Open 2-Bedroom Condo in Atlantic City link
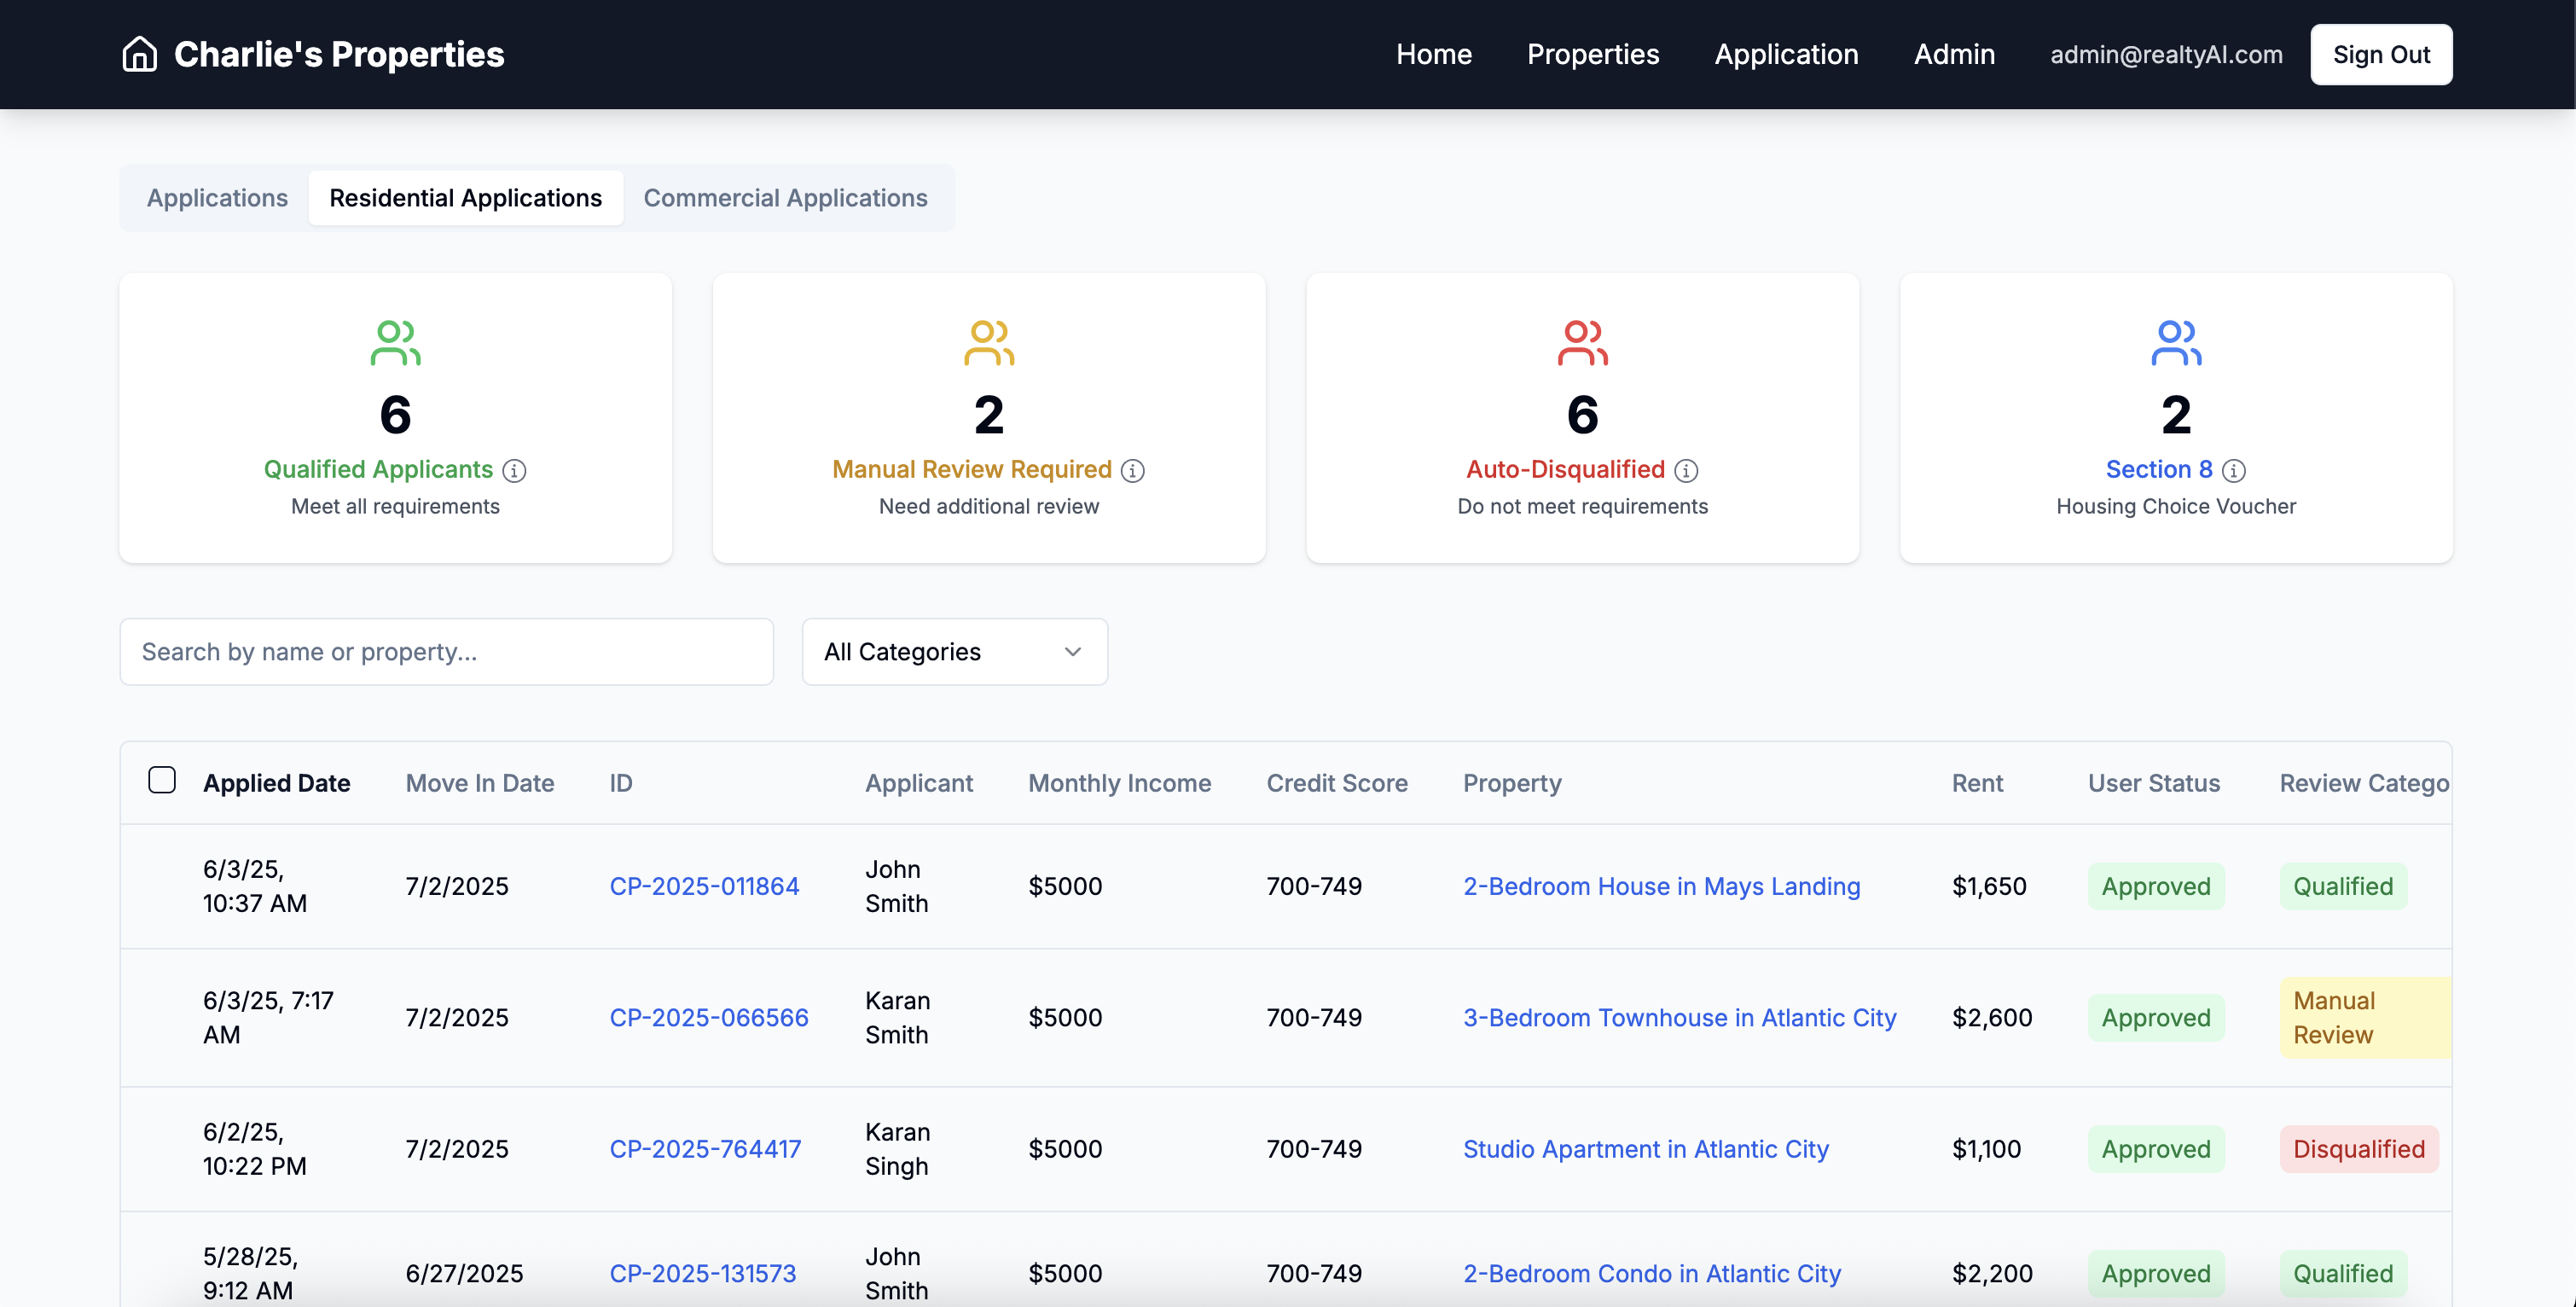This screenshot has width=2576, height=1307. point(1652,1273)
